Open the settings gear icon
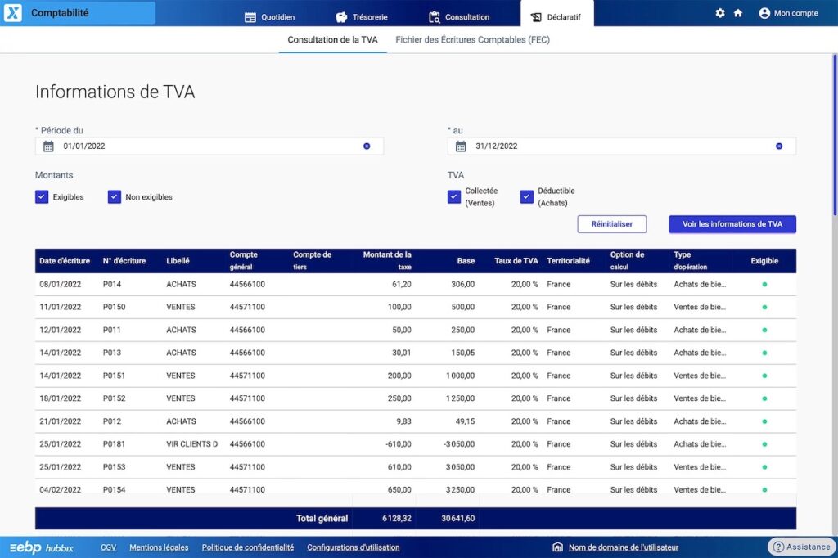The height and width of the screenshot is (558, 838). (x=720, y=13)
